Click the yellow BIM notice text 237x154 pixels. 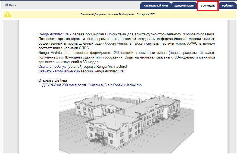click(x=118, y=14)
